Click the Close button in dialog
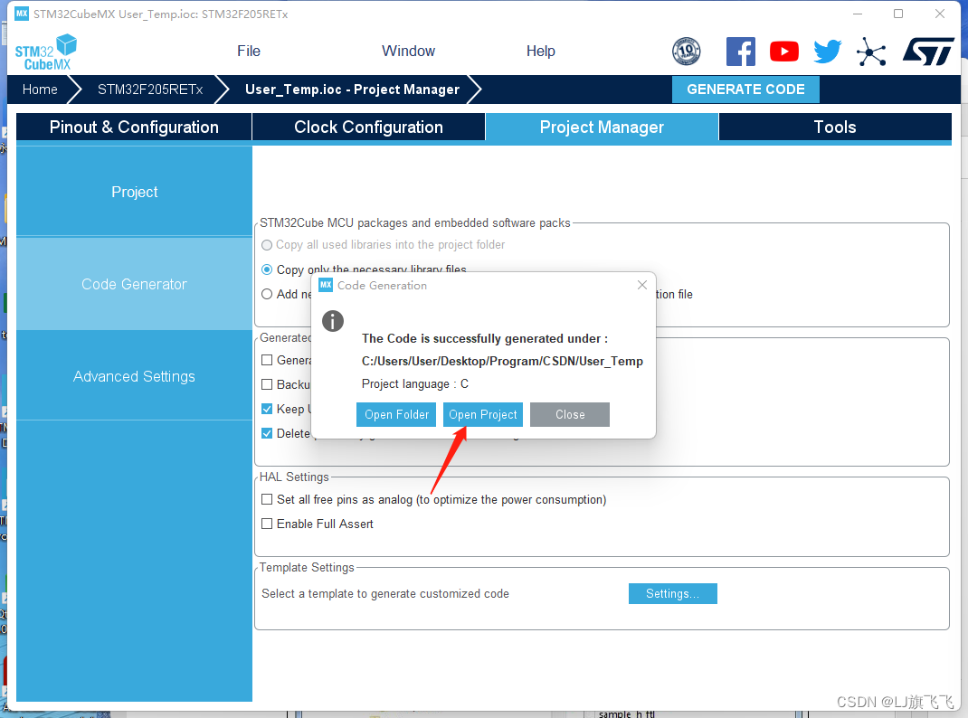This screenshot has height=718, width=968. [x=570, y=414]
